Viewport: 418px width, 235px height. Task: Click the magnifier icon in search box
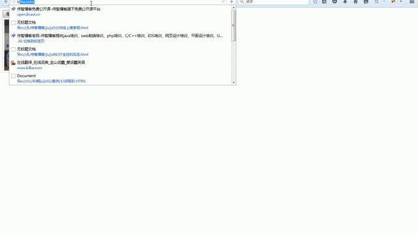[x=242, y=1]
